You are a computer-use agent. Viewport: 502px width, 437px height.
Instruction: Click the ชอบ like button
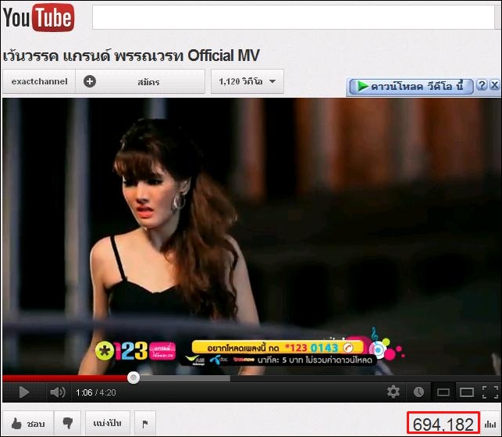tap(28, 424)
